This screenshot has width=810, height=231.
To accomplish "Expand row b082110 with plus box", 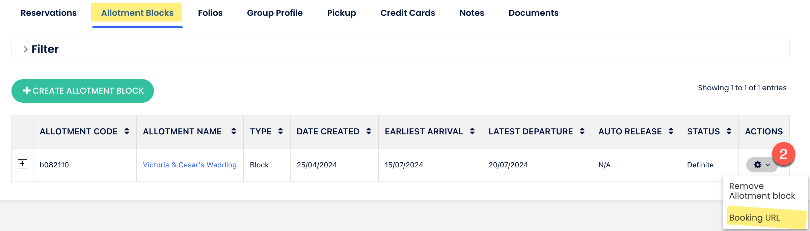I will (22, 164).
